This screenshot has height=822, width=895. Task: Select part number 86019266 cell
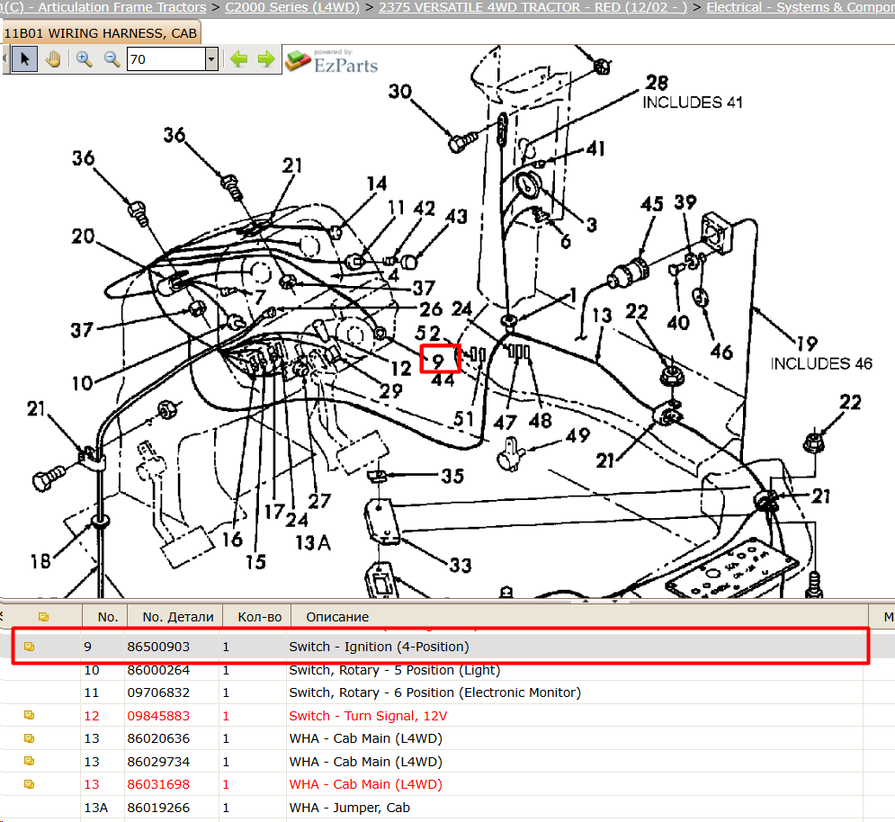coord(158,807)
